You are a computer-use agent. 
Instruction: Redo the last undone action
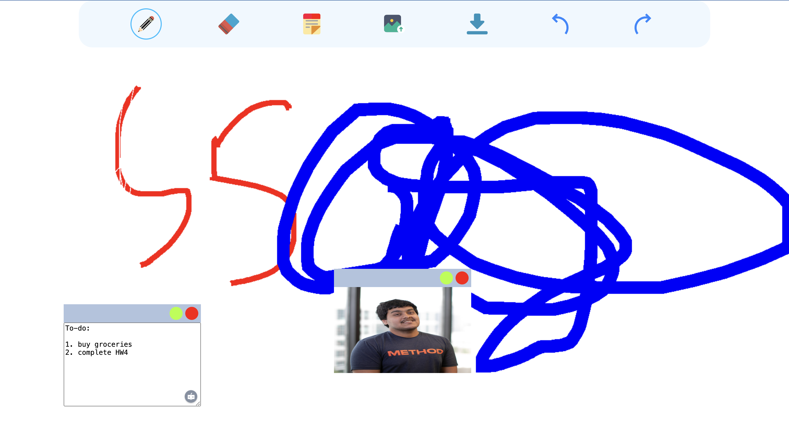[643, 24]
